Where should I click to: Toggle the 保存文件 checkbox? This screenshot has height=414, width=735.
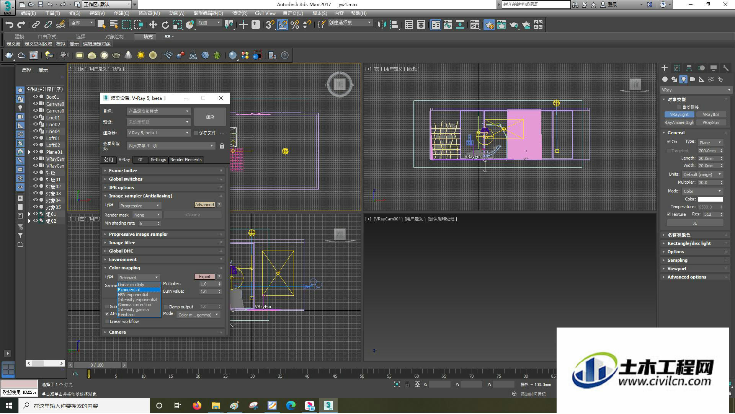(x=196, y=133)
